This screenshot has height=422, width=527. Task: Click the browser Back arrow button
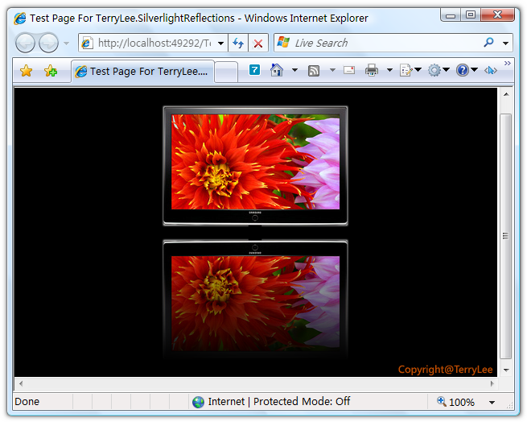[x=25, y=43]
